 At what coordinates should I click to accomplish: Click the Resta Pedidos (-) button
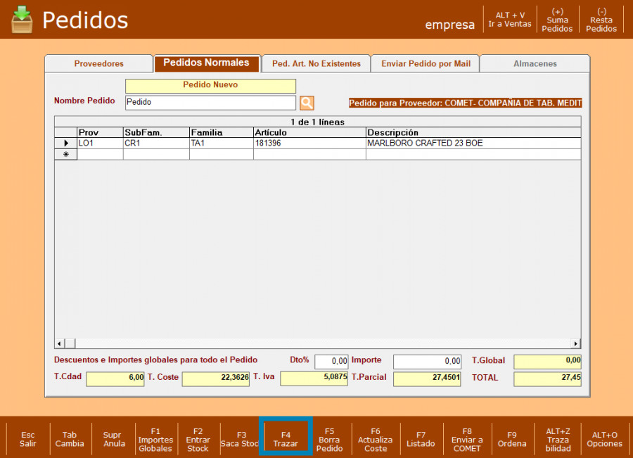pos(601,20)
